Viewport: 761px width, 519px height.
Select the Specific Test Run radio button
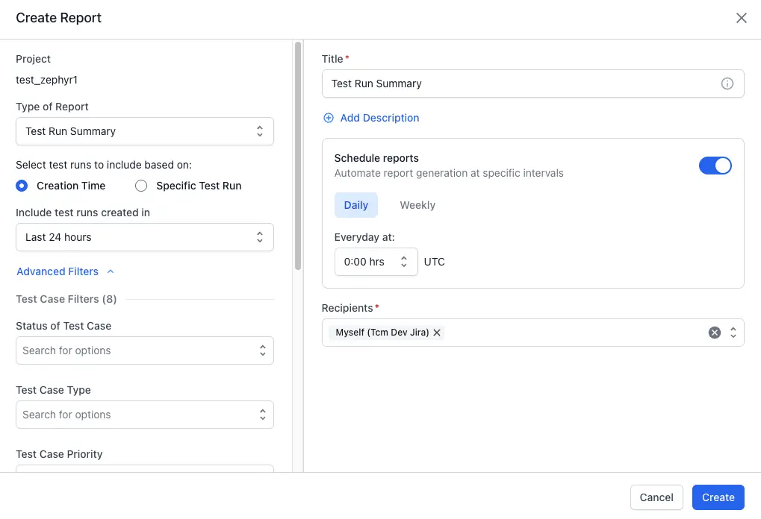click(141, 186)
